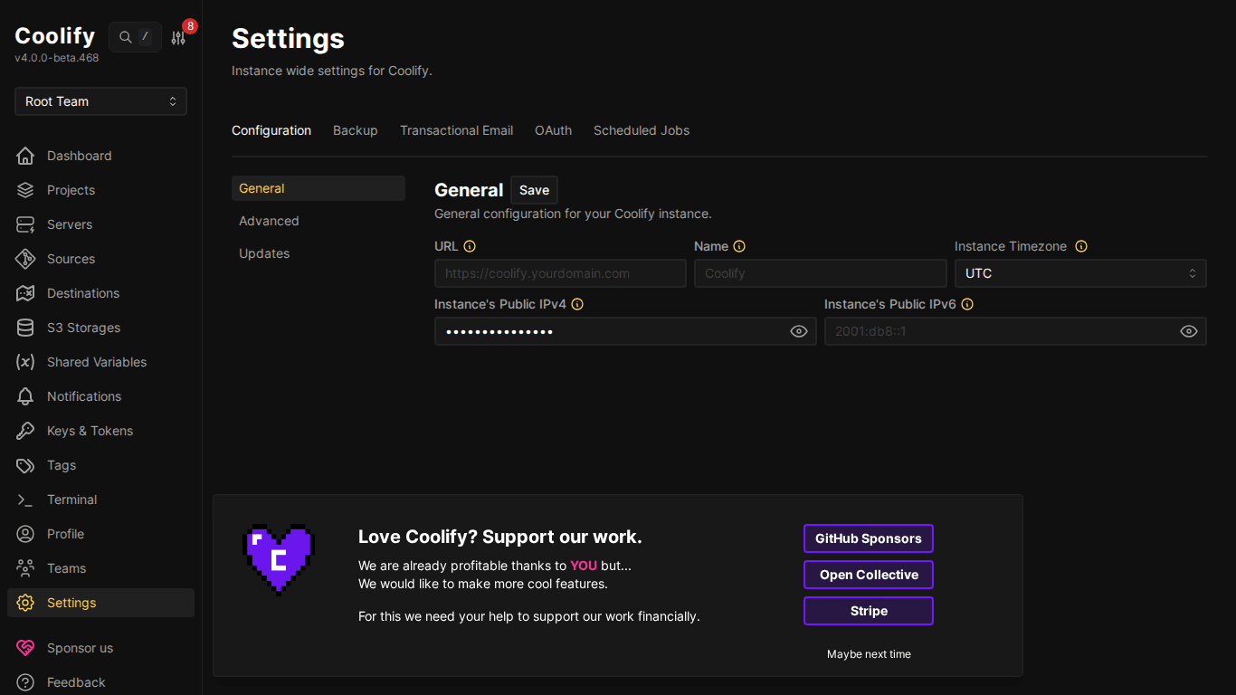Dismiss the banner with Maybe next time
The width and height of the screenshot is (1236, 695).
(x=869, y=653)
